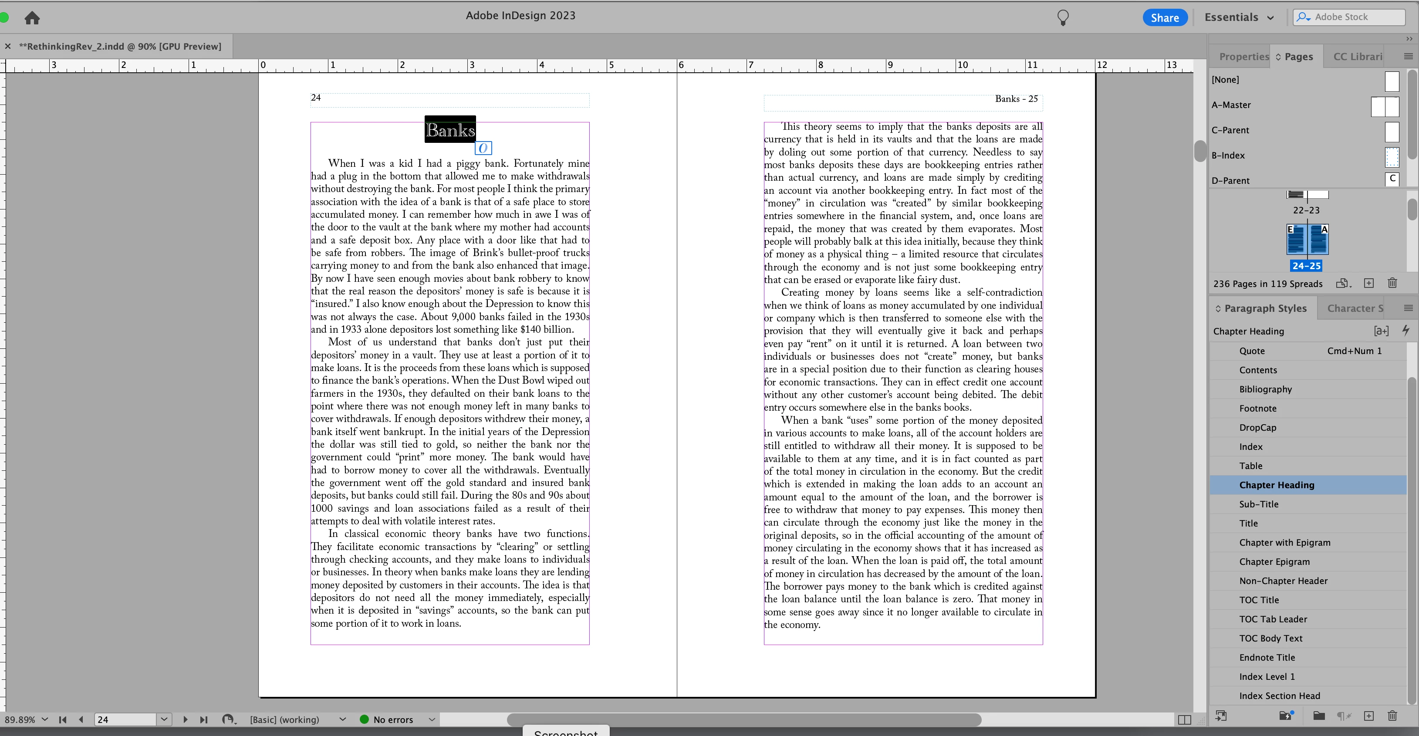Click the 24-25 spread thumbnail
1419x736 pixels.
1307,240
